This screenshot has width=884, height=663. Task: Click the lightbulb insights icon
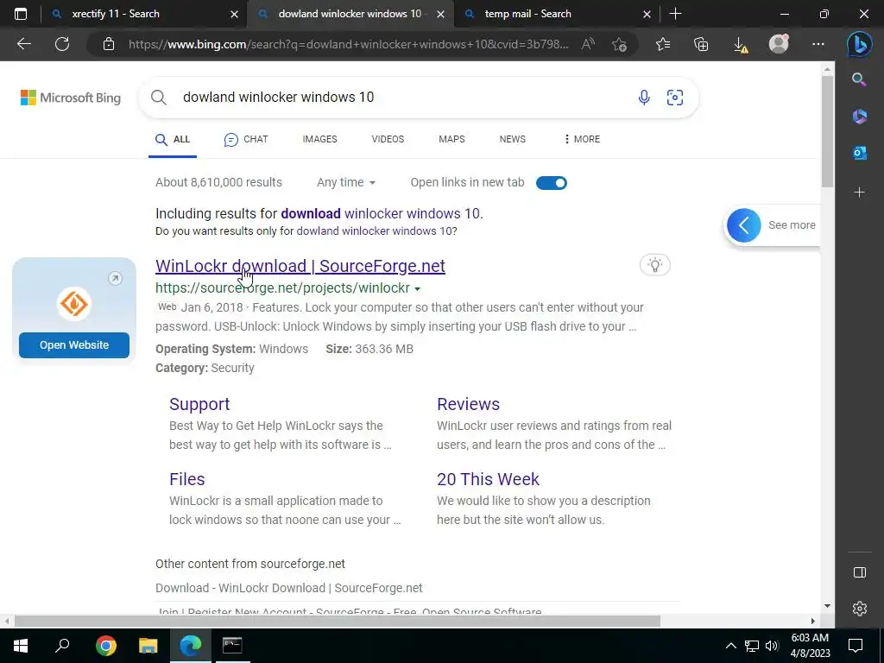click(x=654, y=265)
